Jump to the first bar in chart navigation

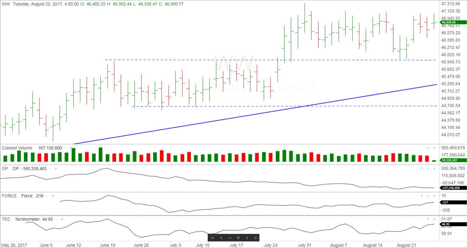click(x=212, y=238)
